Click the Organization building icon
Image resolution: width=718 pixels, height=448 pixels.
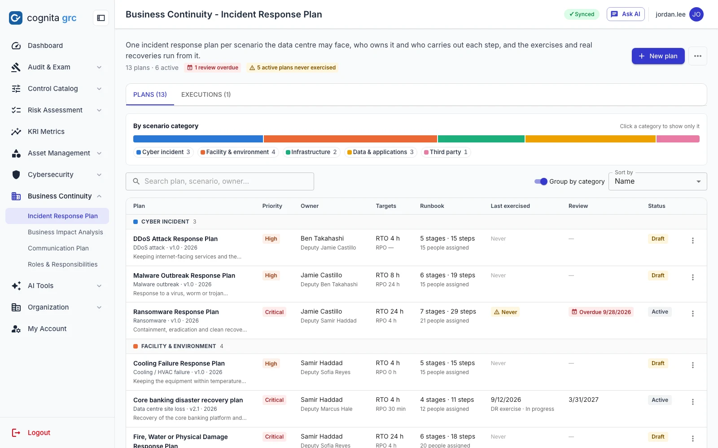pyautogui.click(x=16, y=307)
